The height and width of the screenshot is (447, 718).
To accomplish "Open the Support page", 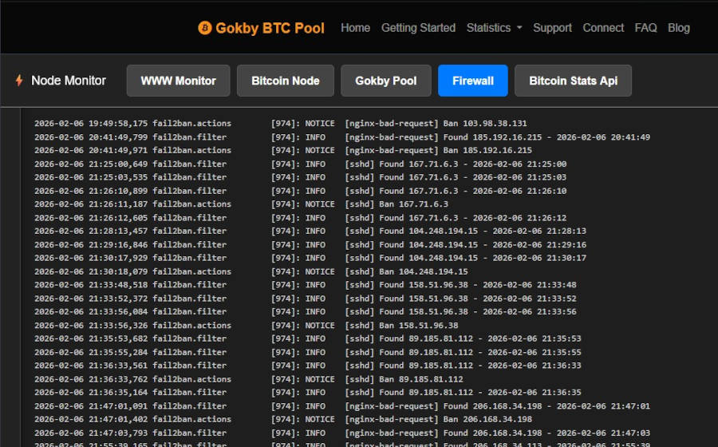I will click(x=552, y=28).
